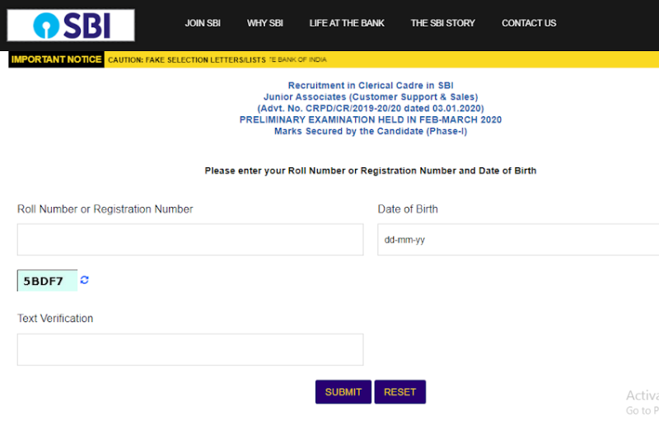
Task: Click the Advt. No. CRPD/CR/2019-20/20 line
Action: (371, 109)
